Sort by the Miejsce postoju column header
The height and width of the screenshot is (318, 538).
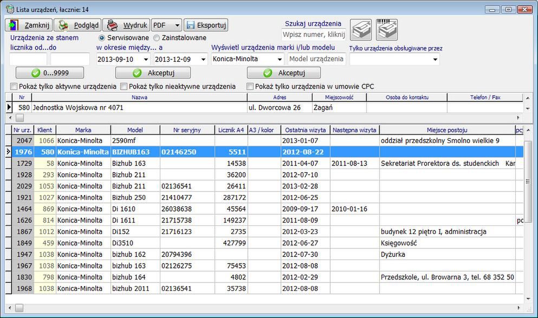[447, 130]
